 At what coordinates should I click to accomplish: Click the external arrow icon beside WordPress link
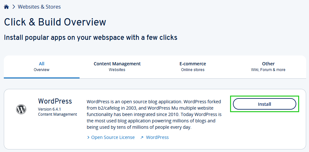click(x=142, y=137)
